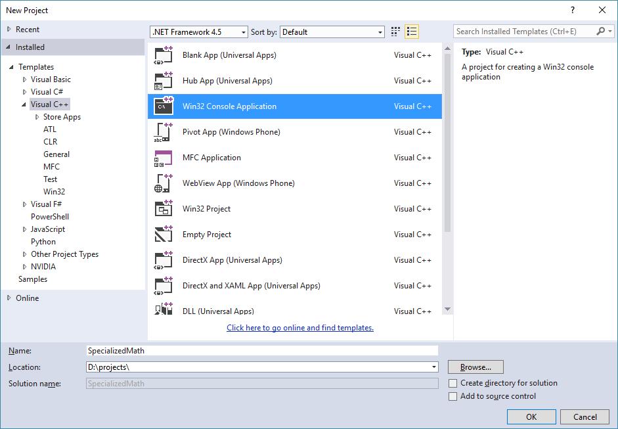The width and height of the screenshot is (618, 429).
Task: Close the New Project dialog
Action: coord(602,11)
